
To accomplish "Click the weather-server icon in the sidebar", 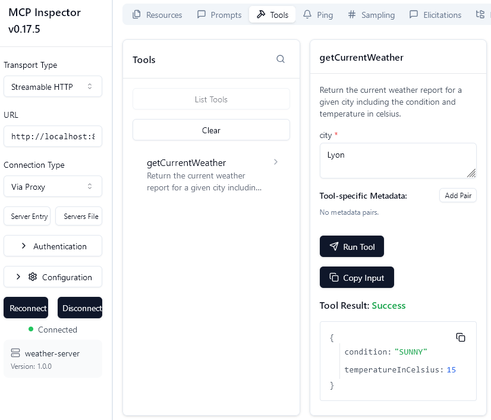I will tap(15, 353).
